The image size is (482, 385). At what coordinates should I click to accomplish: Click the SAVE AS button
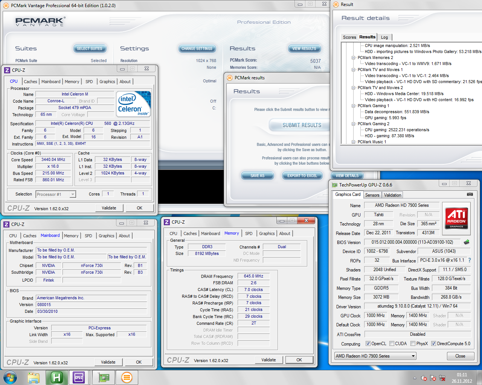pos(258,176)
